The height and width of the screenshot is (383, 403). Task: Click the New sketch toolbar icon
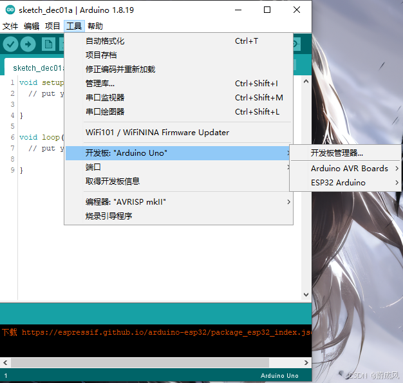[x=48, y=44]
